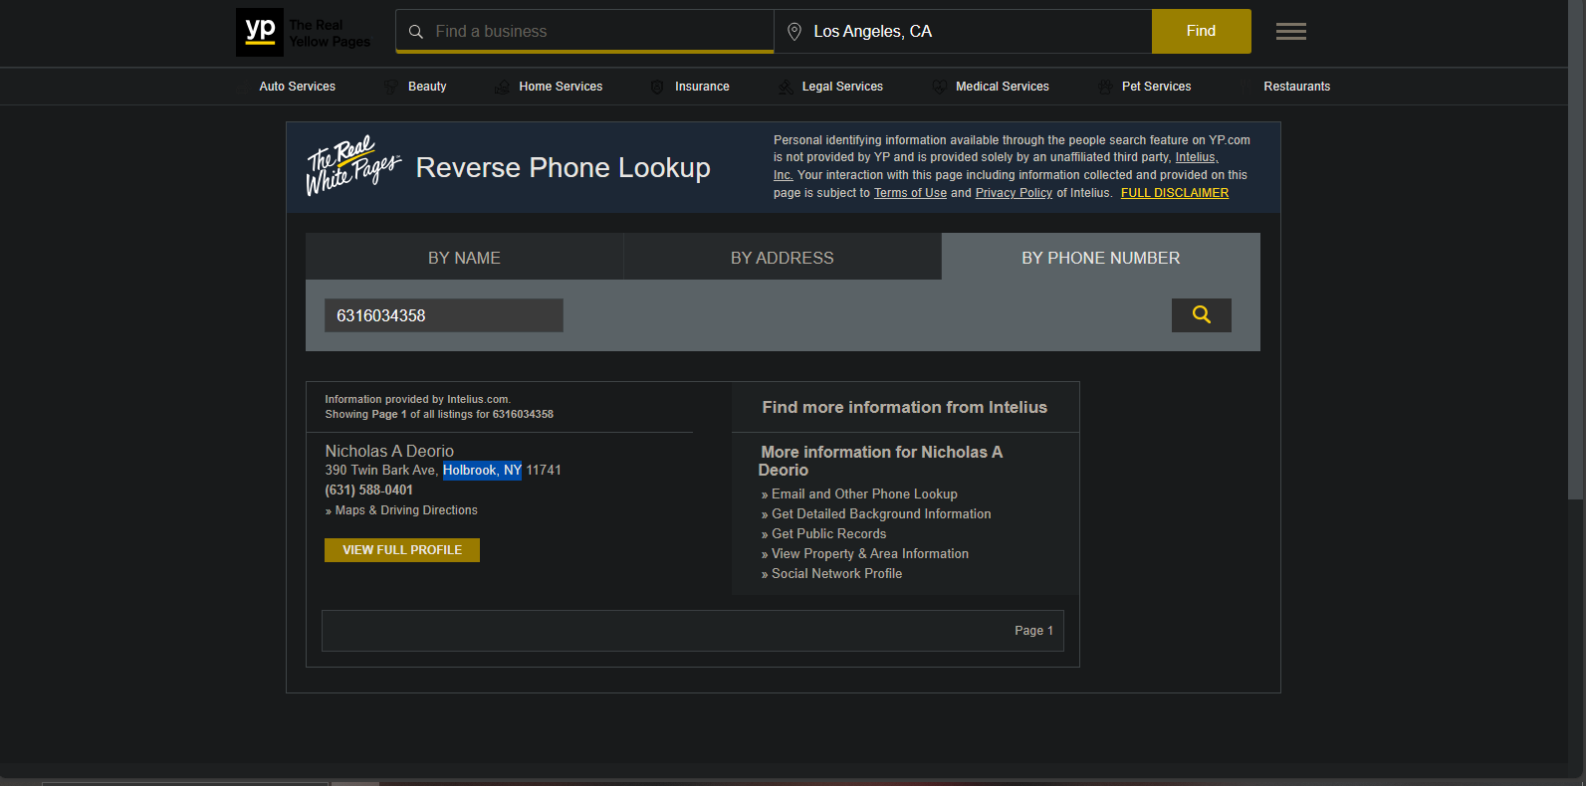The width and height of the screenshot is (1586, 786).
Task: Open Social Network Profile link
Action: (836, 573)
